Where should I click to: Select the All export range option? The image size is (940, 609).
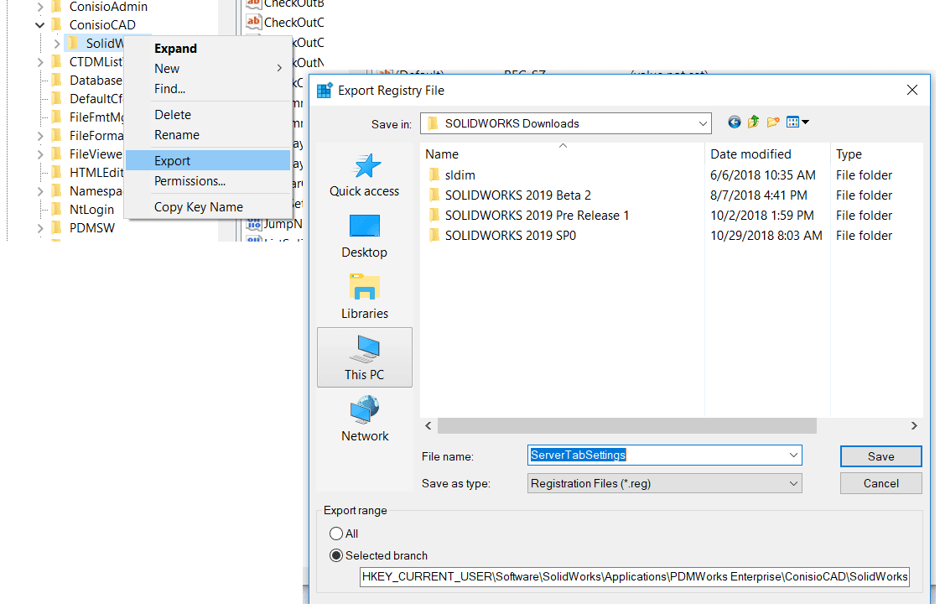336,534
